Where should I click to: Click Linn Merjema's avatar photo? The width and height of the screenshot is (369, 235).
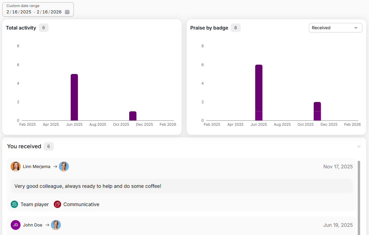pyautogui.click(x=16, y=167)
